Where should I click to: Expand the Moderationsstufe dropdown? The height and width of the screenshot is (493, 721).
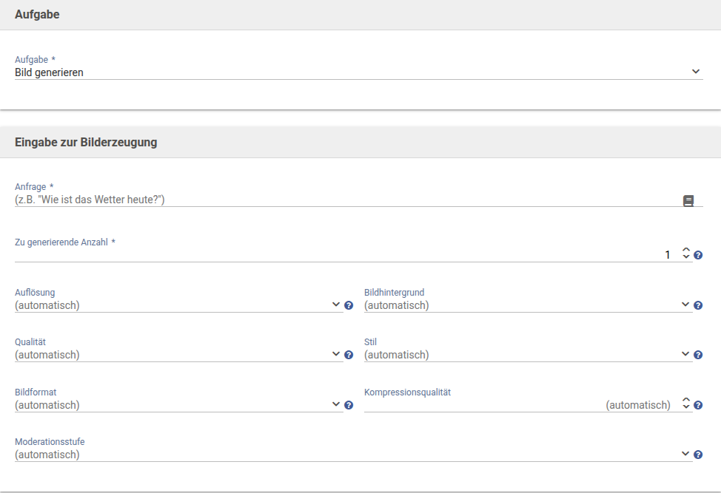coord(352,455)
